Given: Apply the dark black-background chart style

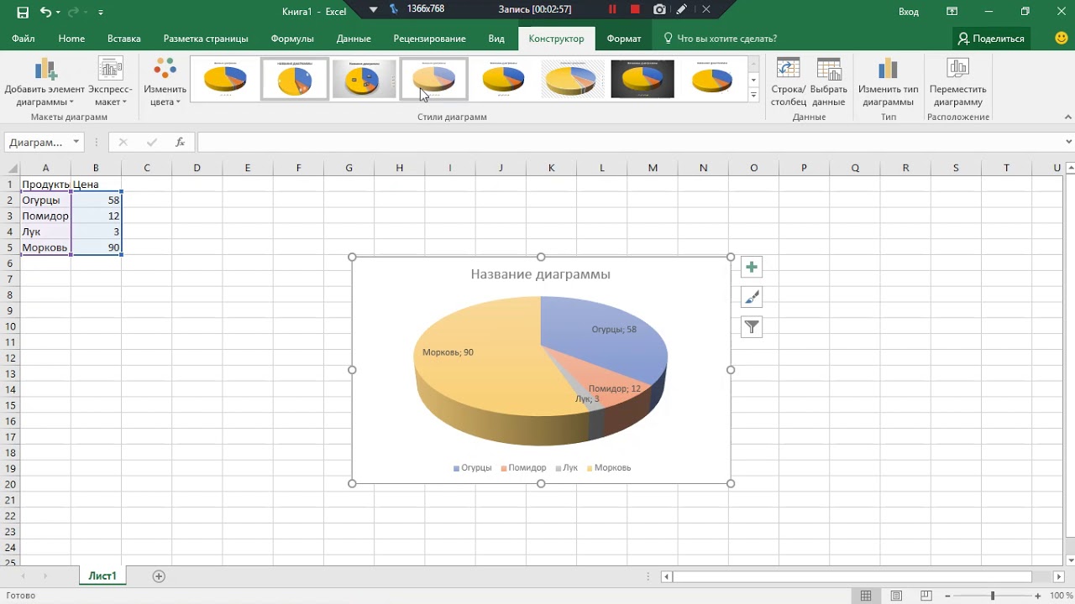Looking at the screenshot, I should 642,79.
